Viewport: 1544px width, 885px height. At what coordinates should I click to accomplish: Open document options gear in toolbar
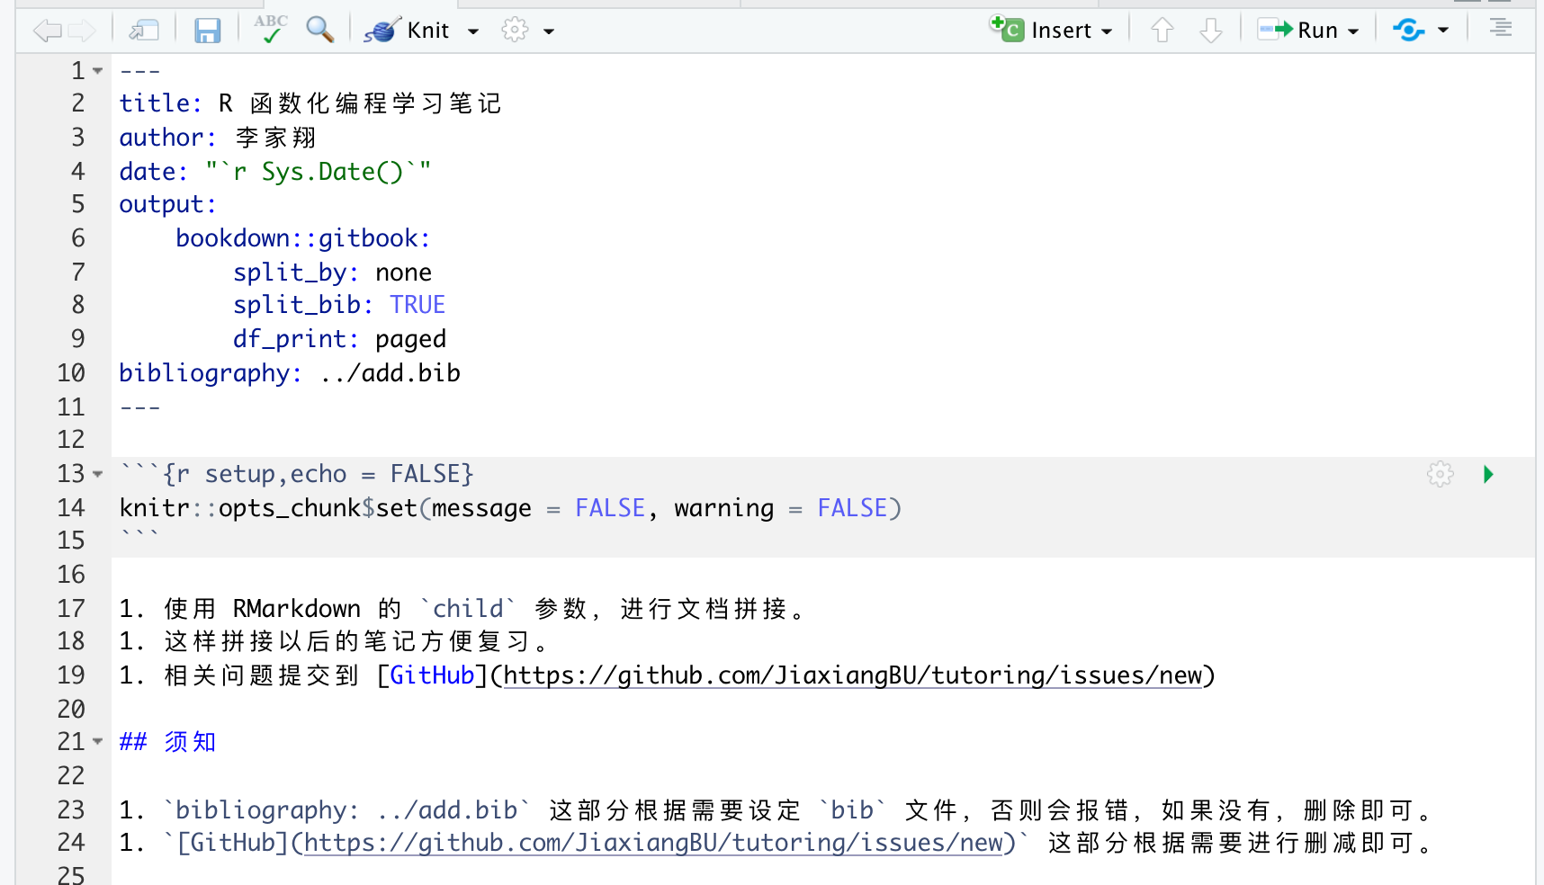point(515,31)
